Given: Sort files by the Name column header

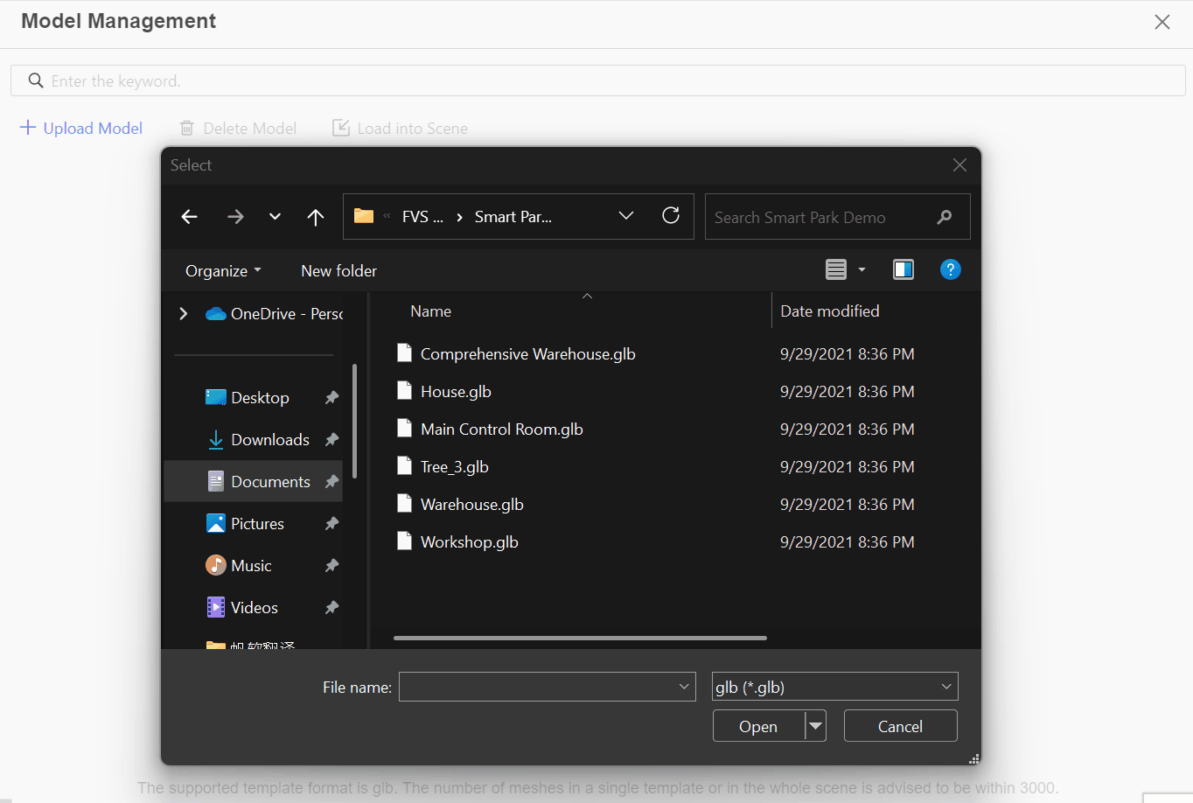Looking at the screenshot, I should coord(431,311).
